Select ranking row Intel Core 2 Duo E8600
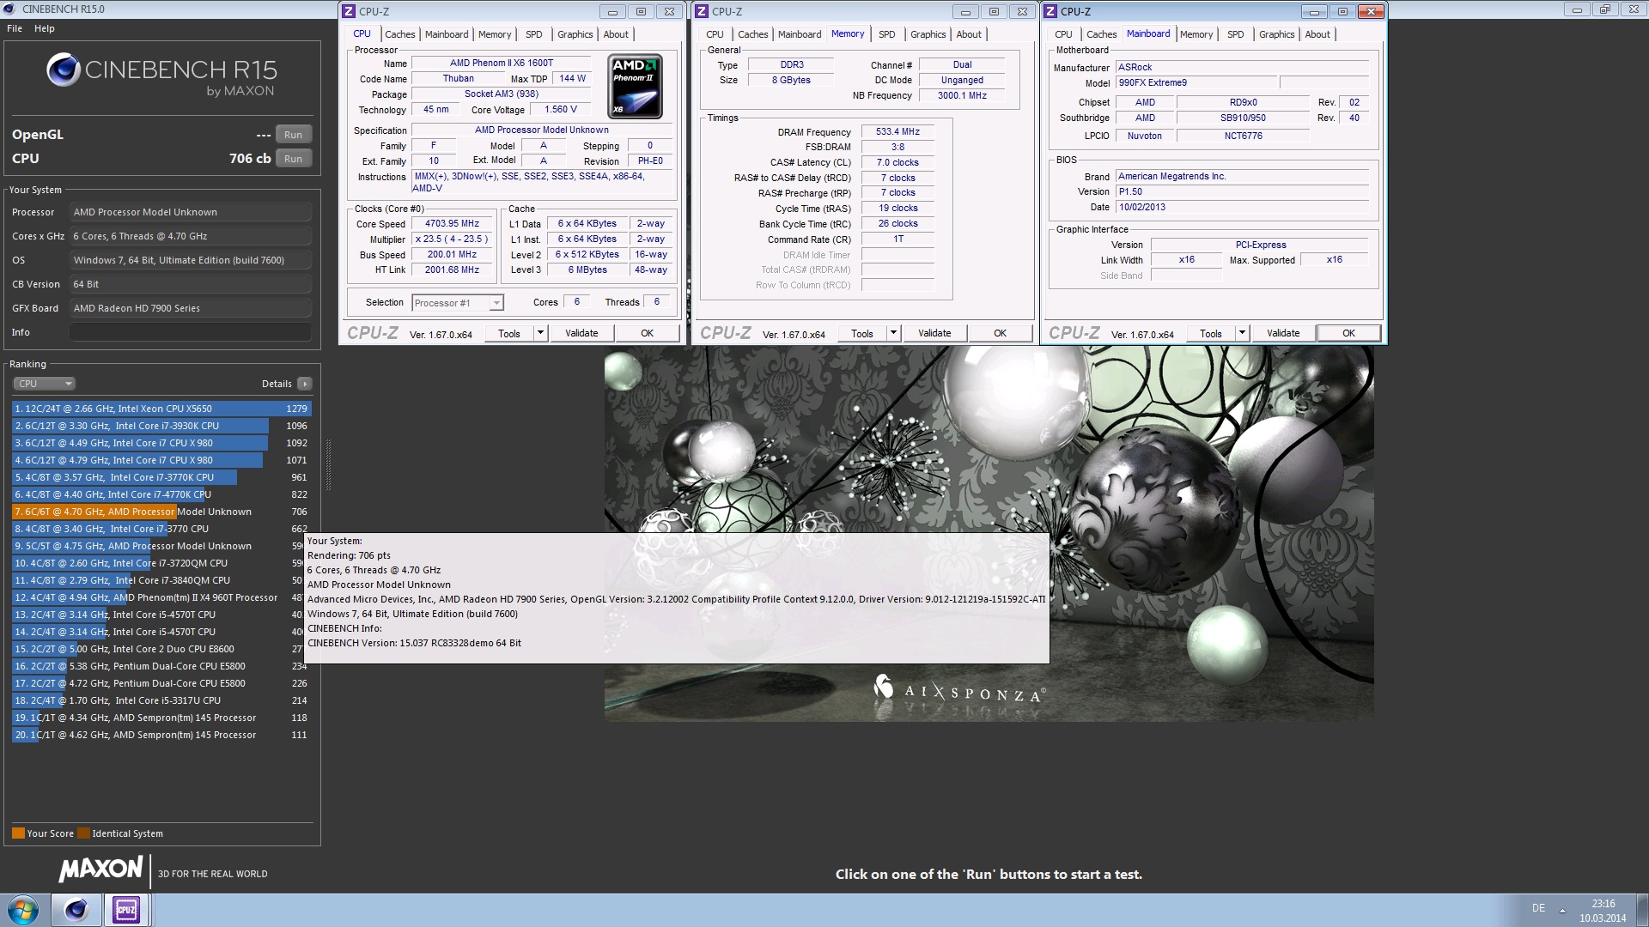This screenshot has width=1649, height=927. click(158, 649)
